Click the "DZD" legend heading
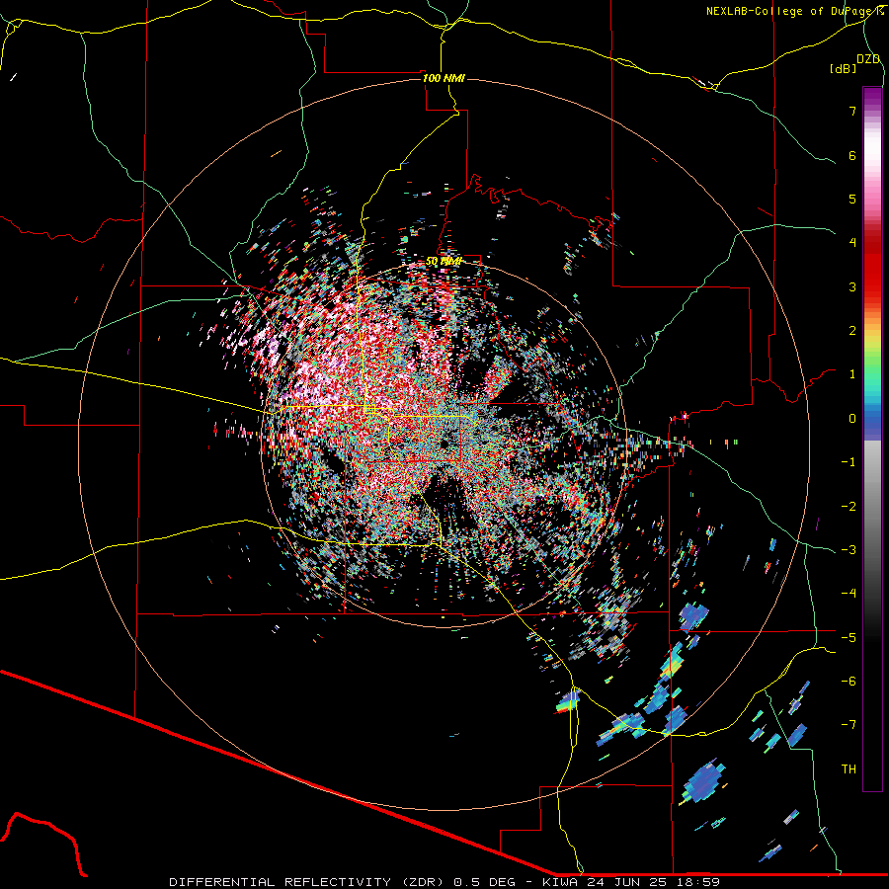The width and height of the screenshot is (889, 889). tap(868, 59)
